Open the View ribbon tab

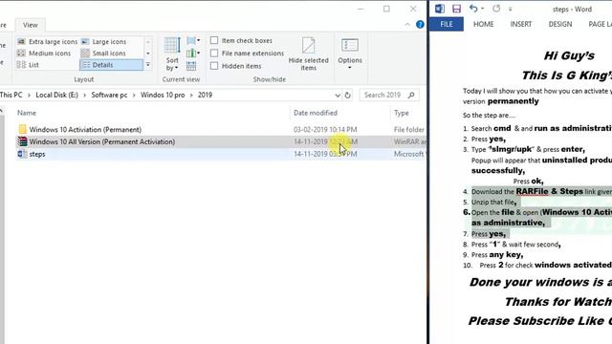point(30,25)
